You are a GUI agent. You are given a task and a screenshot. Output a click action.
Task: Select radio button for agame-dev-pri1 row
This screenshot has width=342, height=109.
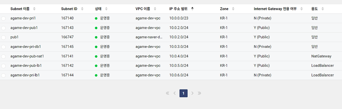[3, 18]
